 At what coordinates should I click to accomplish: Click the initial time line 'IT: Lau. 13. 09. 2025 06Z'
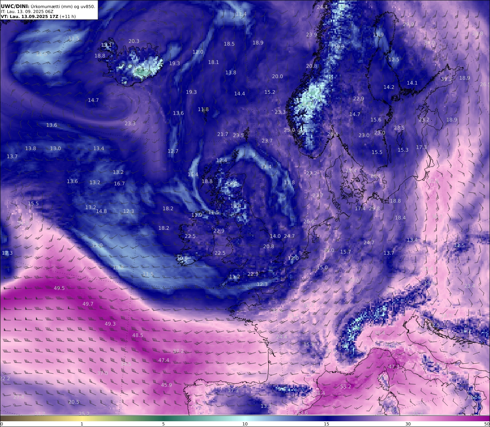(x=27, y=11)
